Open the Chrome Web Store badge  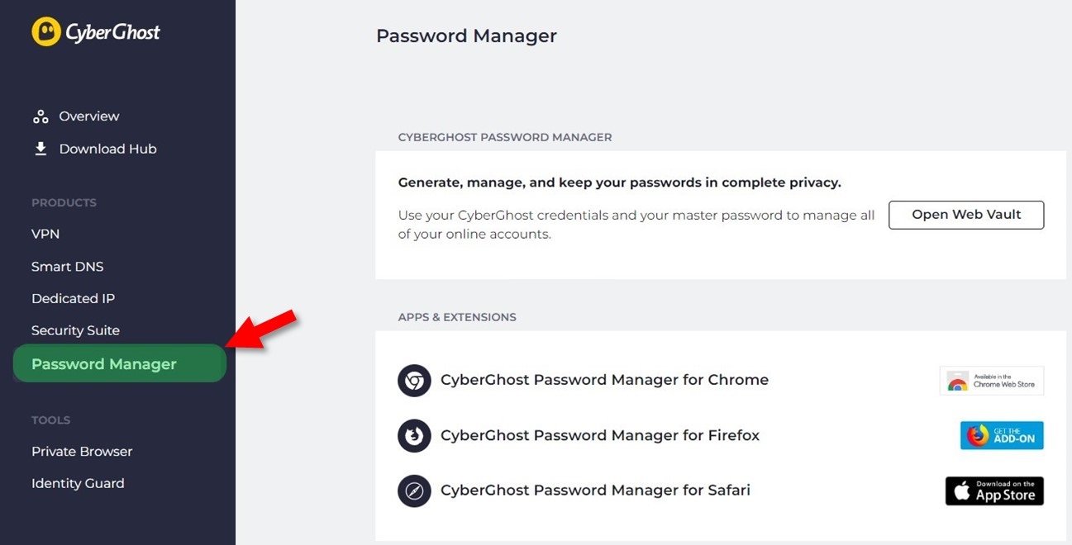pos(992,381)
